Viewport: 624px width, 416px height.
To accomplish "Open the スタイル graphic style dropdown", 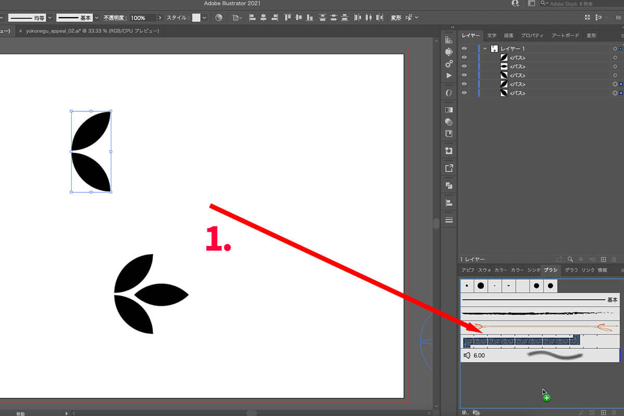I will (204, 18).
